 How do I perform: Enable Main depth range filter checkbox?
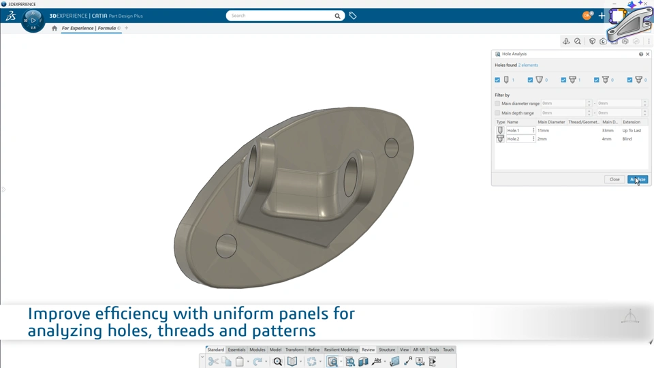point(497,113)
